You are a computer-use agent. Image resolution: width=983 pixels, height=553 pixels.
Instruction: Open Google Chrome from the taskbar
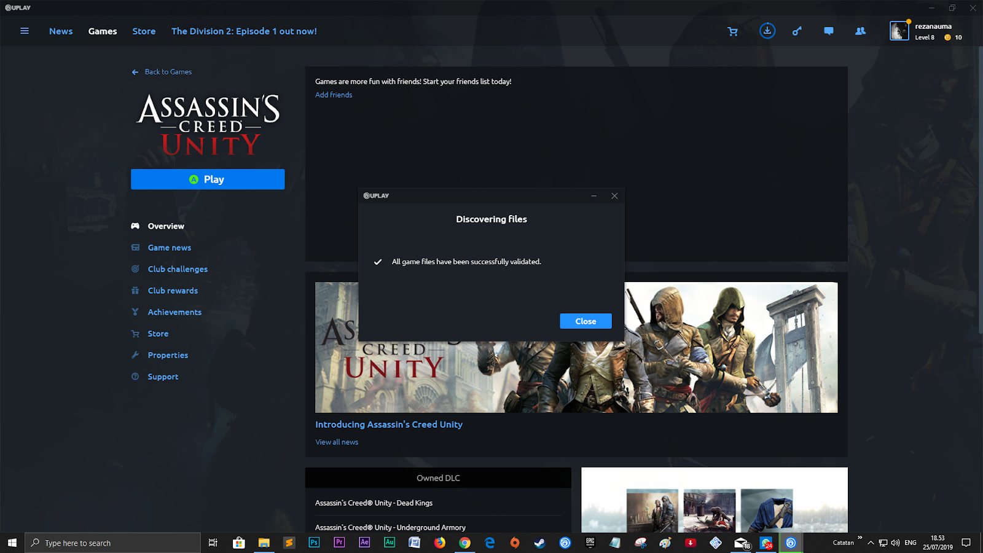(x=464, y=543)
